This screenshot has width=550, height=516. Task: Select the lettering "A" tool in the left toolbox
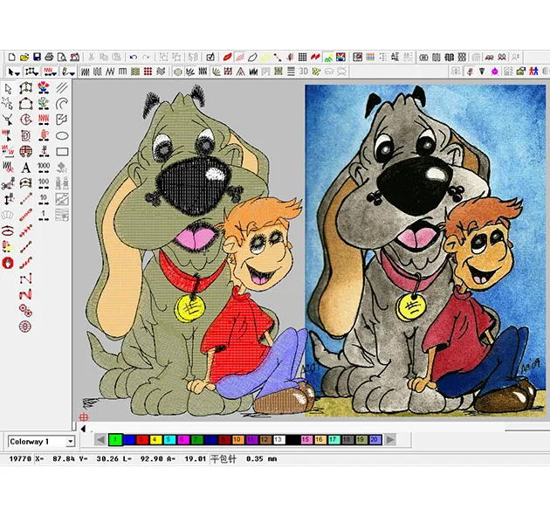tap(25, 168)
